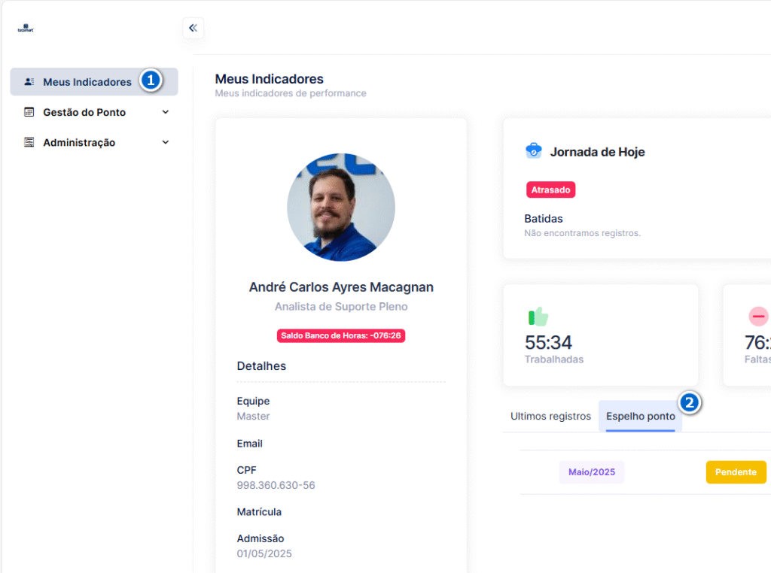Expand Administração chevron

[166, 142]
